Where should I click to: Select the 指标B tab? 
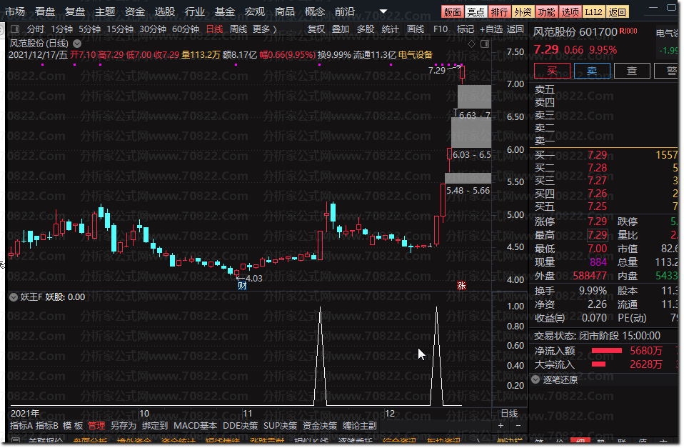coord(46,426)
